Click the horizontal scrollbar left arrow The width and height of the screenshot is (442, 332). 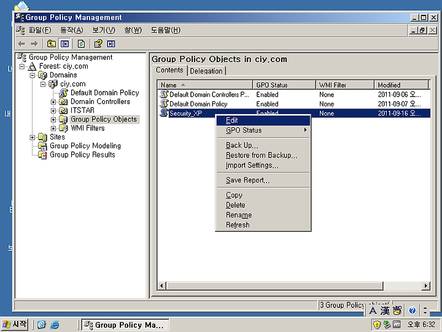pyautogui.click(x=161, y=286)
